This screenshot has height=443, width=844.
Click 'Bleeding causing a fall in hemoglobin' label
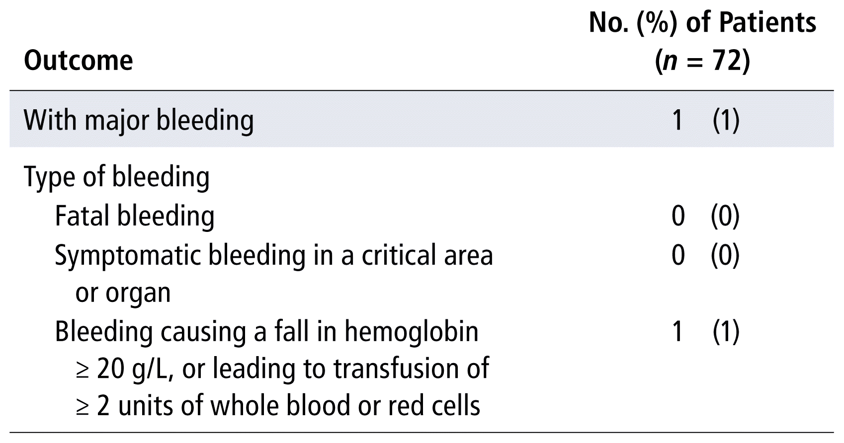pyautogui.click(x=266, y=331)
